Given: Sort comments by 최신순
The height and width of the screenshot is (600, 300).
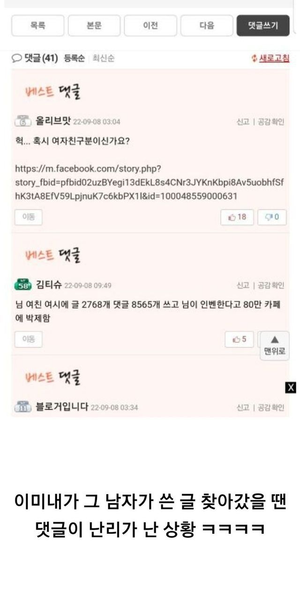Looking at the screenshot, I should click(104, 59).
